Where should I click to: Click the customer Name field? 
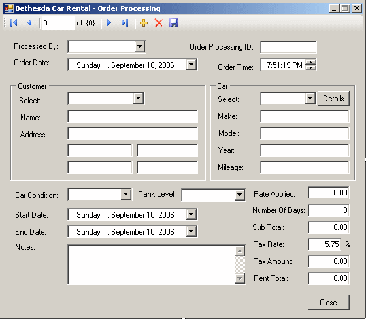132,116
